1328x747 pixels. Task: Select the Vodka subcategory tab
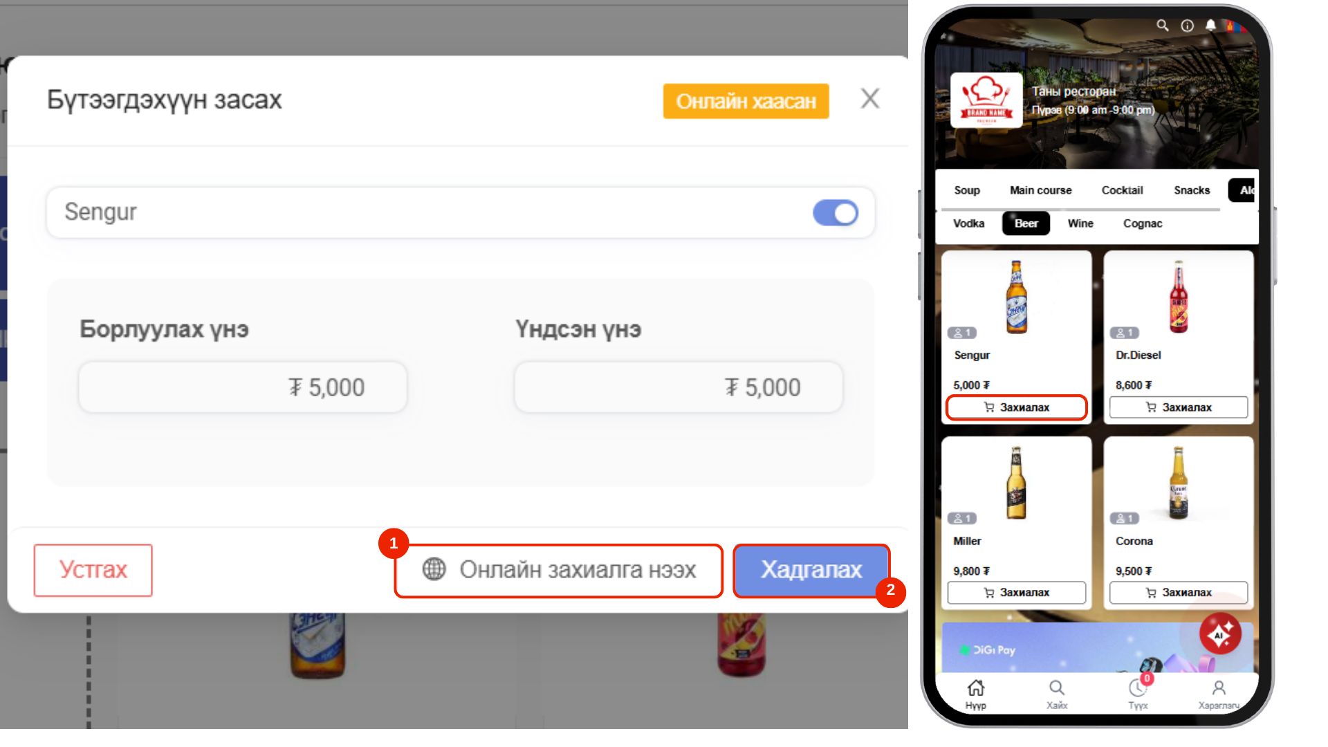968,223
